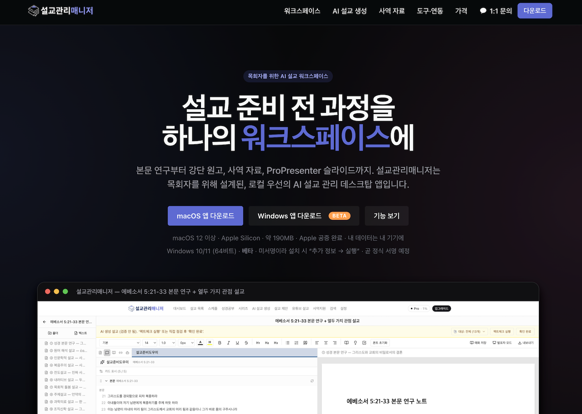
Task: Collapse the 본문 에베소서 5:21-33 card
Action: click(x=106, y=381)
